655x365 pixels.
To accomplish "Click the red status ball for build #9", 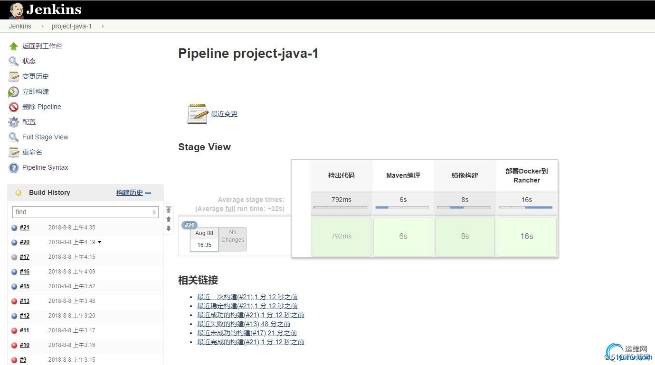I will [14, 360].
